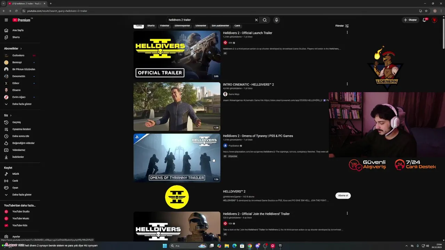Image resolution: width=445 pixels, height=250 pixels.
Task: Click the taskbar Ara search box
Action: pyautogui.click(x=188, y=246)
